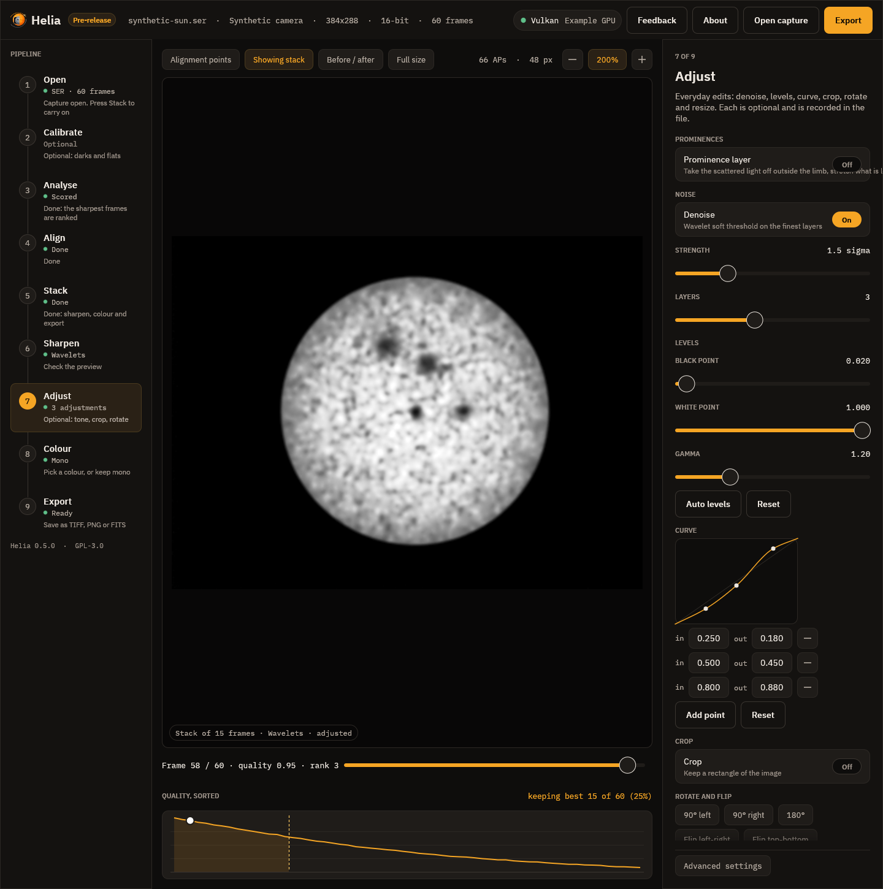Edit the out 0.450 curve field
The width and height of the screenshot is (883, 889).
(771, 663)
